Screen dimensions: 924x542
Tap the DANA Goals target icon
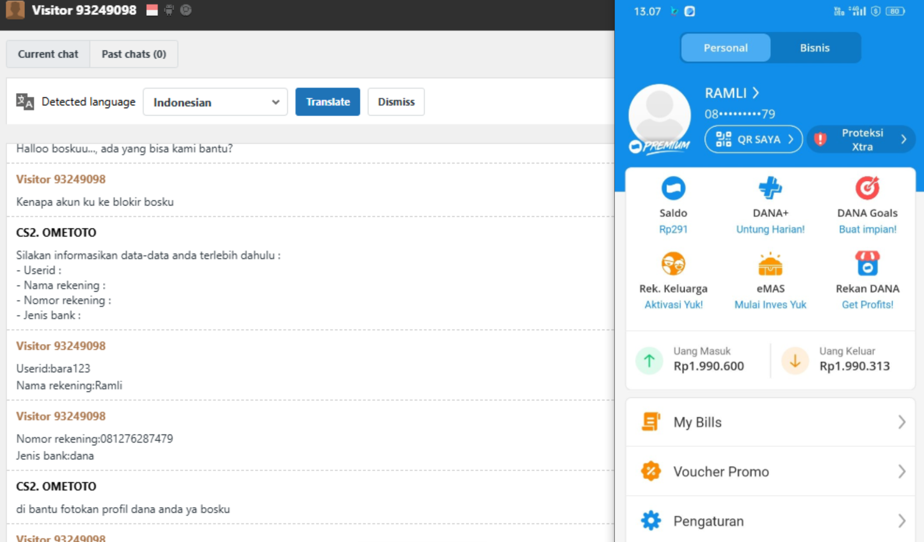[x=867, y=188]
